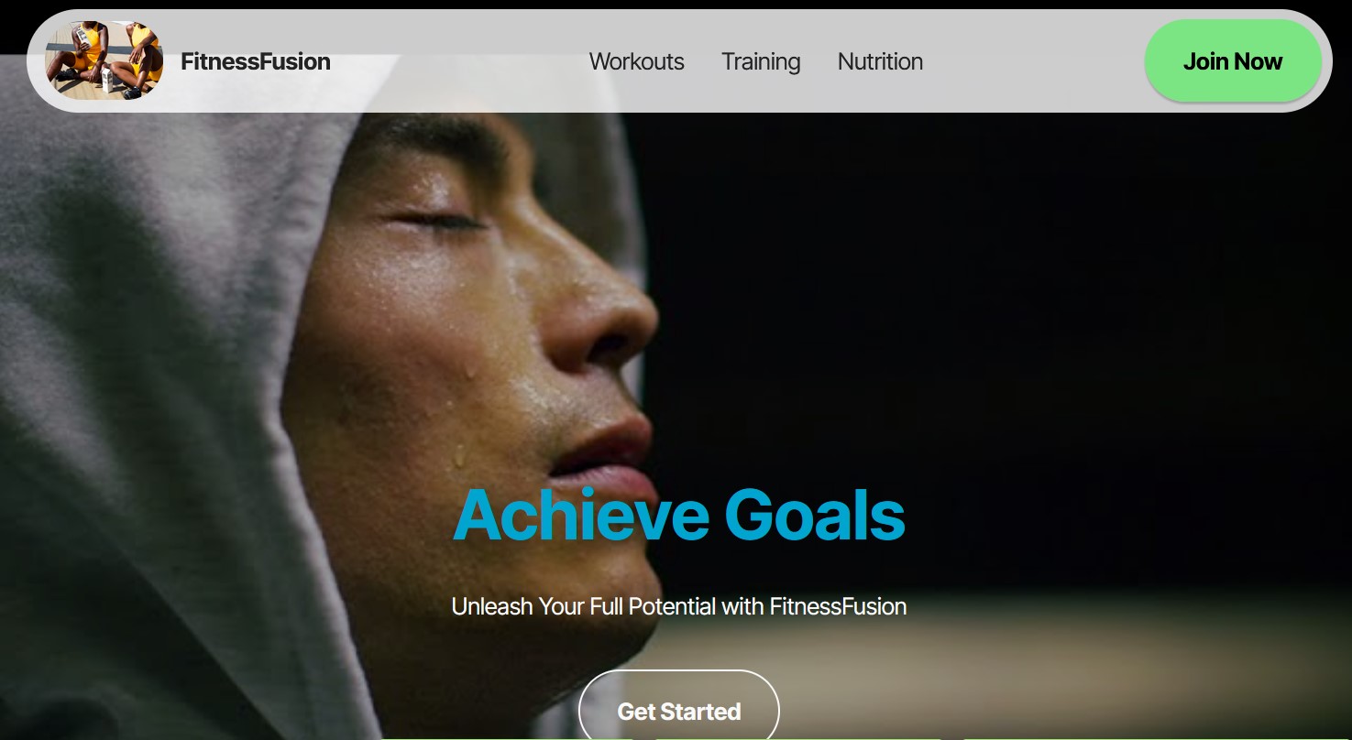The width and height of the screenshot is (1352, 740).
Task: Click the Unleash Your Full Potential tagline
Action: [x=679, y=606]
